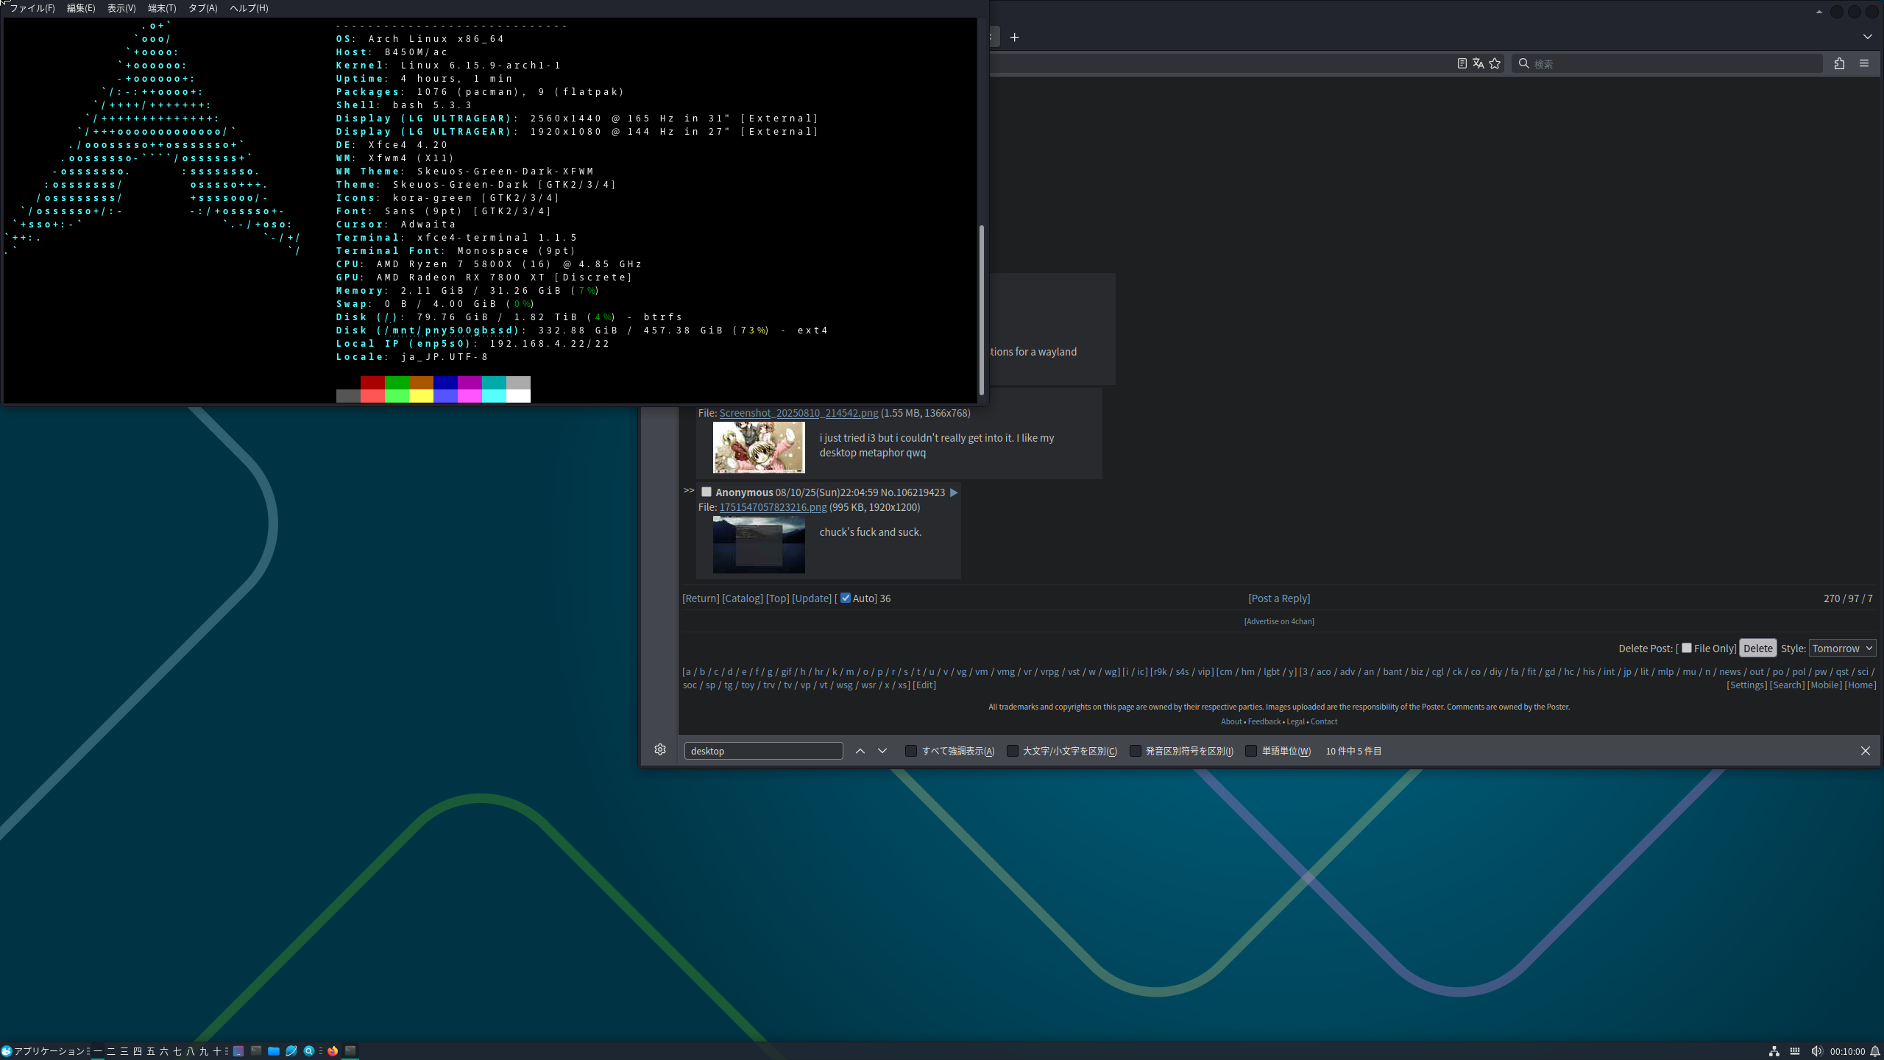Expand the anime screenshot post thumbnail

tap(759, 447)
